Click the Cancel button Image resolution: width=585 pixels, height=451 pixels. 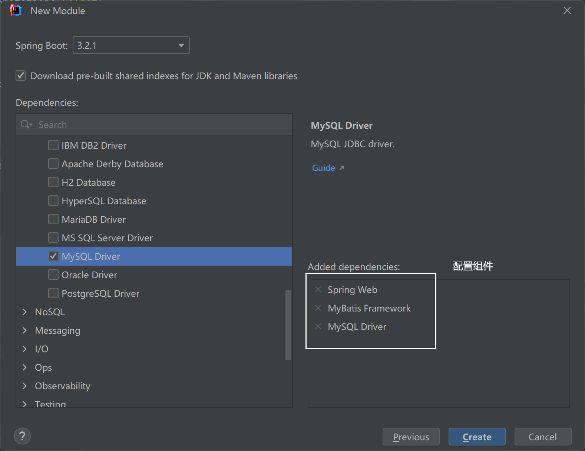click(x=543, y=437)
